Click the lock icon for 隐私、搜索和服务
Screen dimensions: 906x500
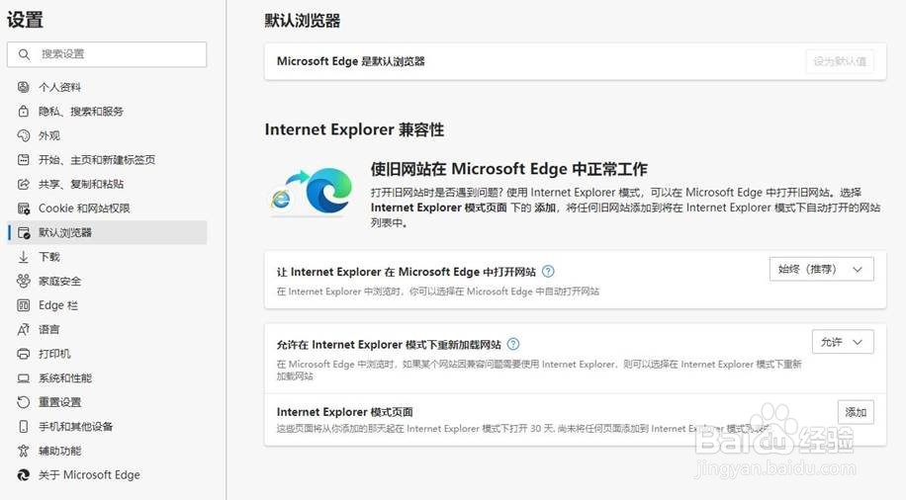[23, 112]
